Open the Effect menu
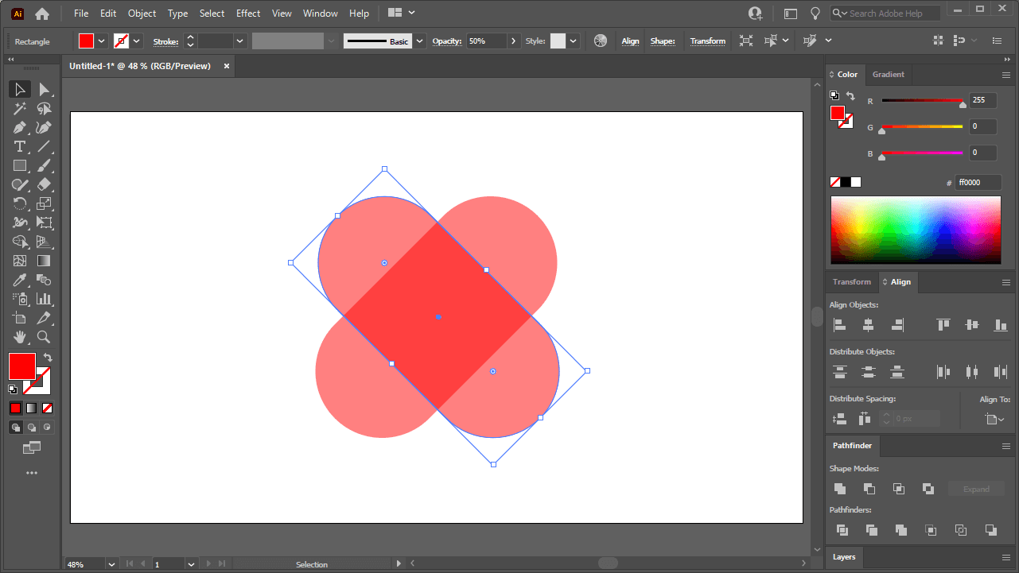The image size is (1019, 573). [248, 14]
